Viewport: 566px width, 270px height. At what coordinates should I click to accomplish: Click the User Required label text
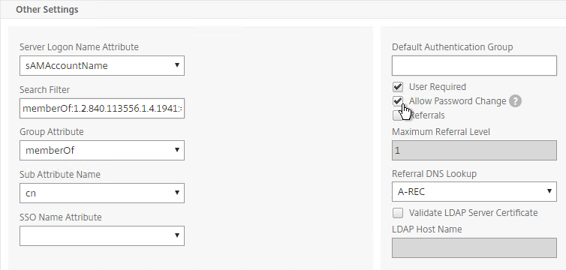(437, 87)
